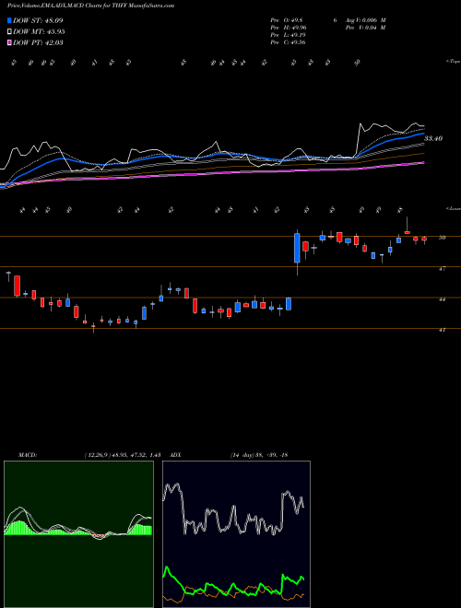
Task: Click the 'Pre H: 49.96' high value
Action: pyautogui.click(x=290, y=28)
